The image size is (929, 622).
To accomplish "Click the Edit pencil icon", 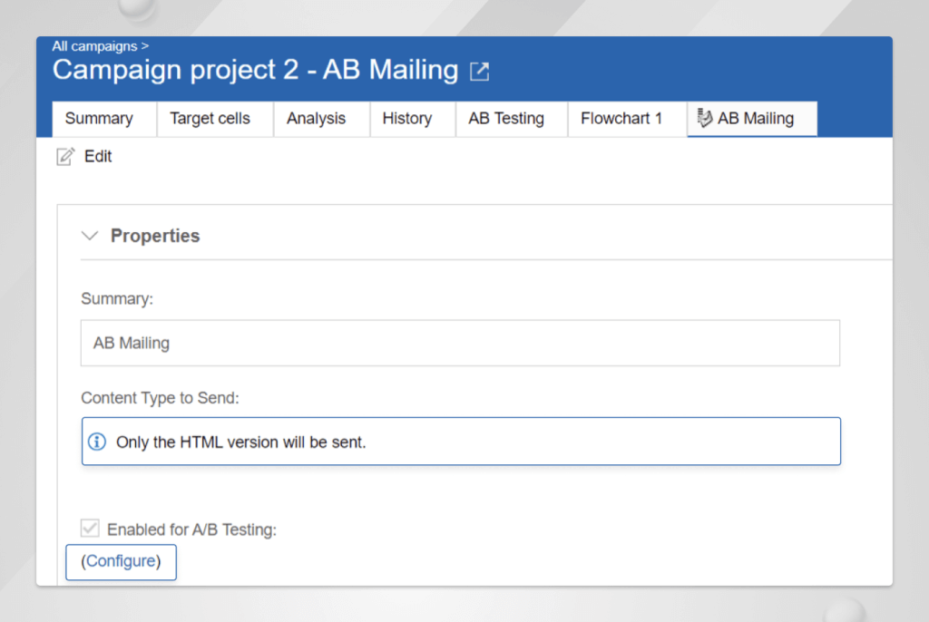I will tap(64, 156).
